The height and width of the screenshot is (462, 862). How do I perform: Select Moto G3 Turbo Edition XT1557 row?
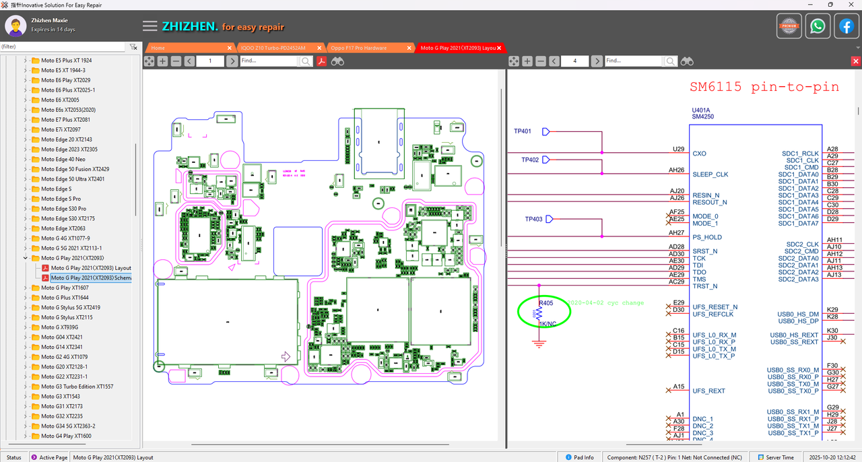(x=77, y=387)
